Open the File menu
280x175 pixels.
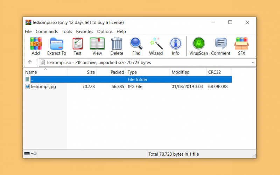[x=28, y=31]
